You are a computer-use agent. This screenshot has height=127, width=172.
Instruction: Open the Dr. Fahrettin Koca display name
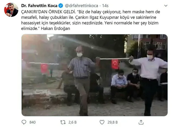pyautogui.click(x=39, y=6)
